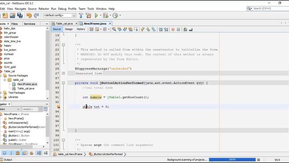Toggle Sort by Source in Navigator
Viewport: 289px width, 163px height.
point(46,153)
